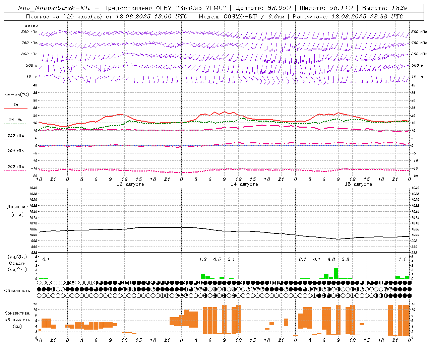Click the 1040 tick on left pressure axis
429x343 pixels.
point(33,188)
